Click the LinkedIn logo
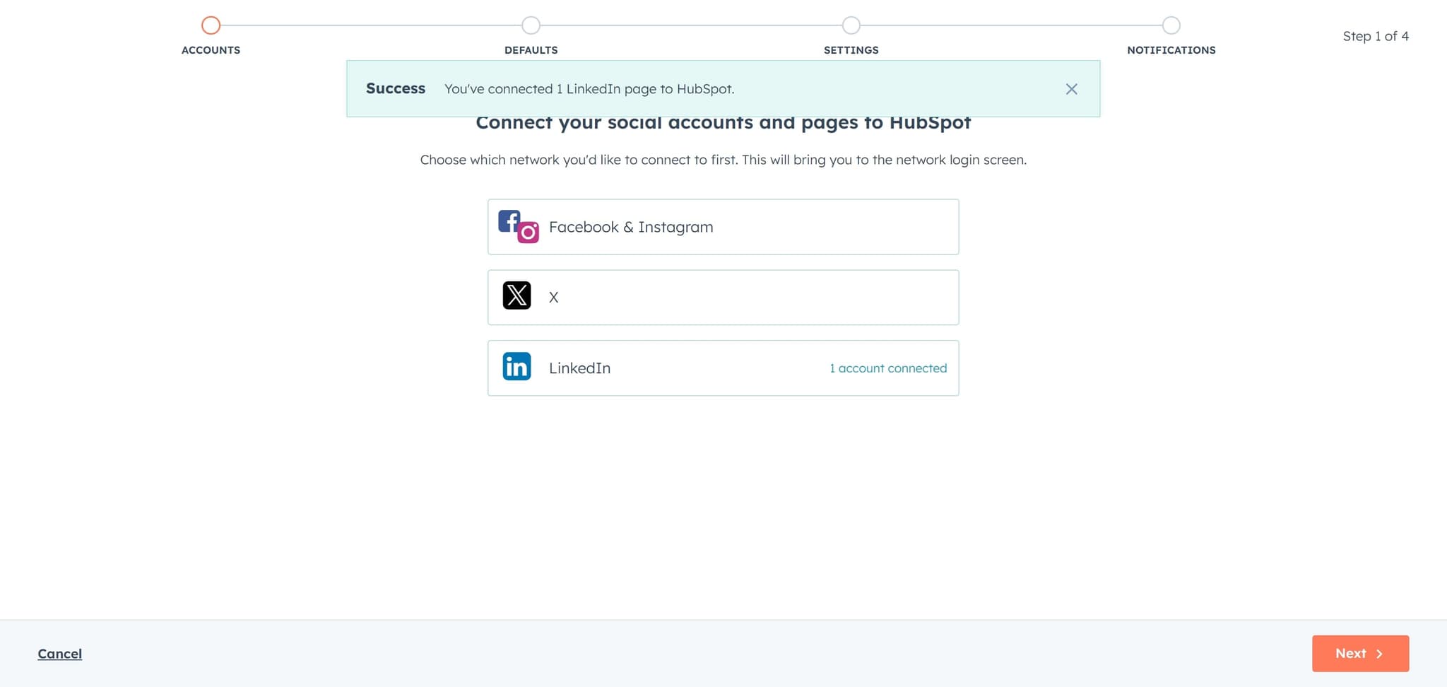Screen dimensions: 1447x687 516,367
